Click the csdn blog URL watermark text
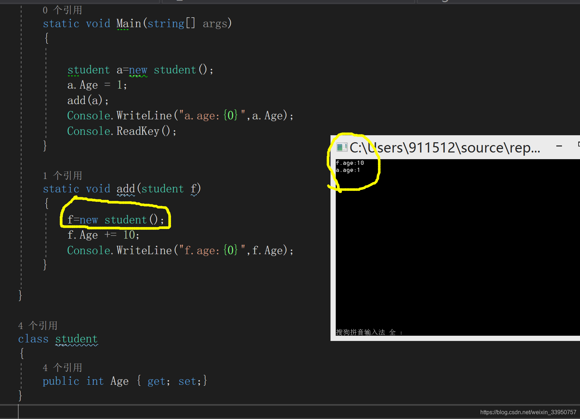Image resolution: width=580 pixels, height=419 pixels. 528,412
